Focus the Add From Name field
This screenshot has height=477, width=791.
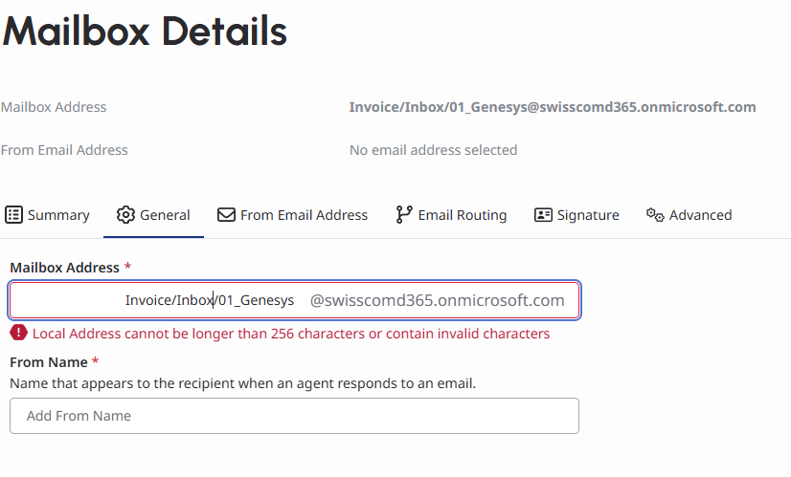coord(294,416)
